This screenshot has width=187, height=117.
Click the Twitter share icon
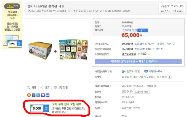[38, 95]
